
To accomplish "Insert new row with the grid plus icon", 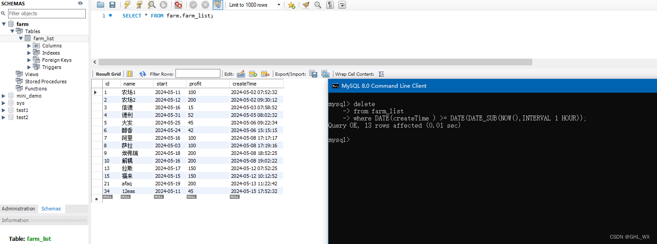I will click(253, 74).
